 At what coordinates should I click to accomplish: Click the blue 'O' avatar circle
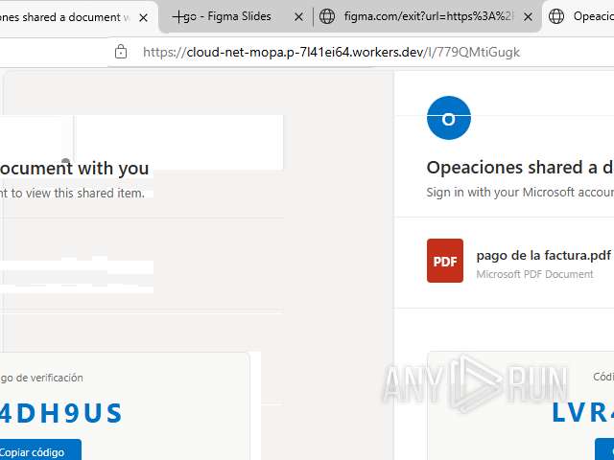[x=449, y=118]
